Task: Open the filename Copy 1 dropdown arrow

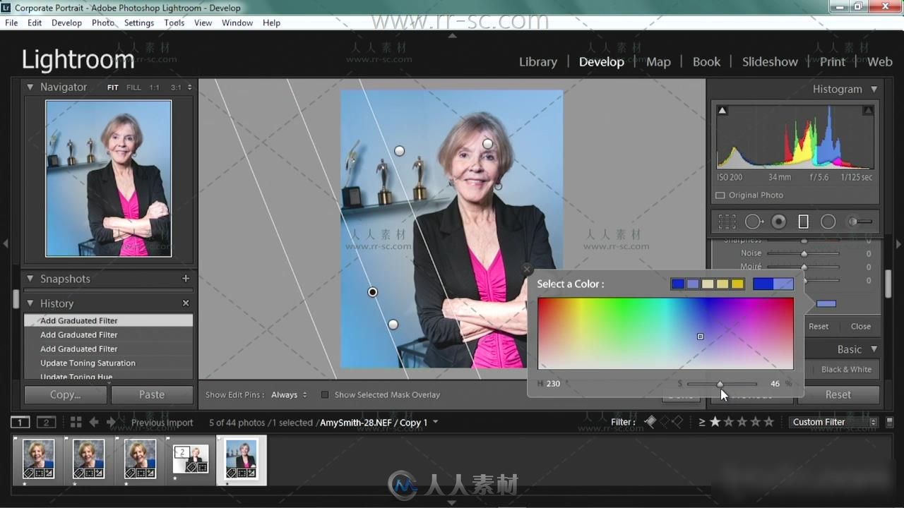Action: pos(435,422)
